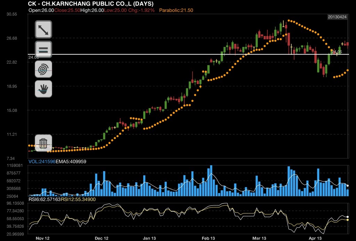
Task: Click the RSI6:62.57163 label
Action: [45, 200]
